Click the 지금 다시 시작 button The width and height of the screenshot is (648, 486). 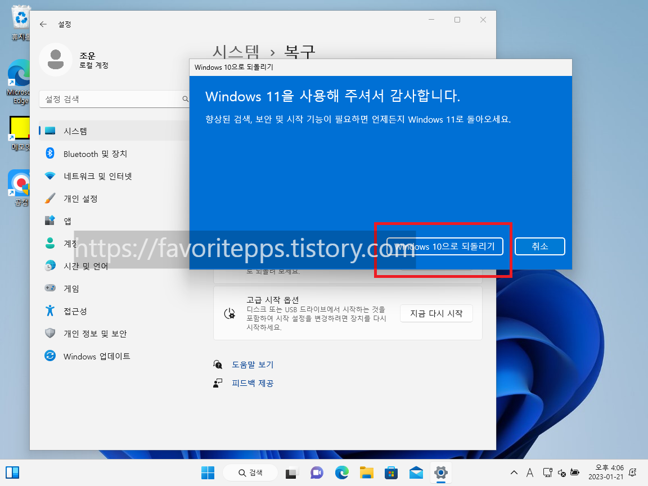(x=436, y=313)
